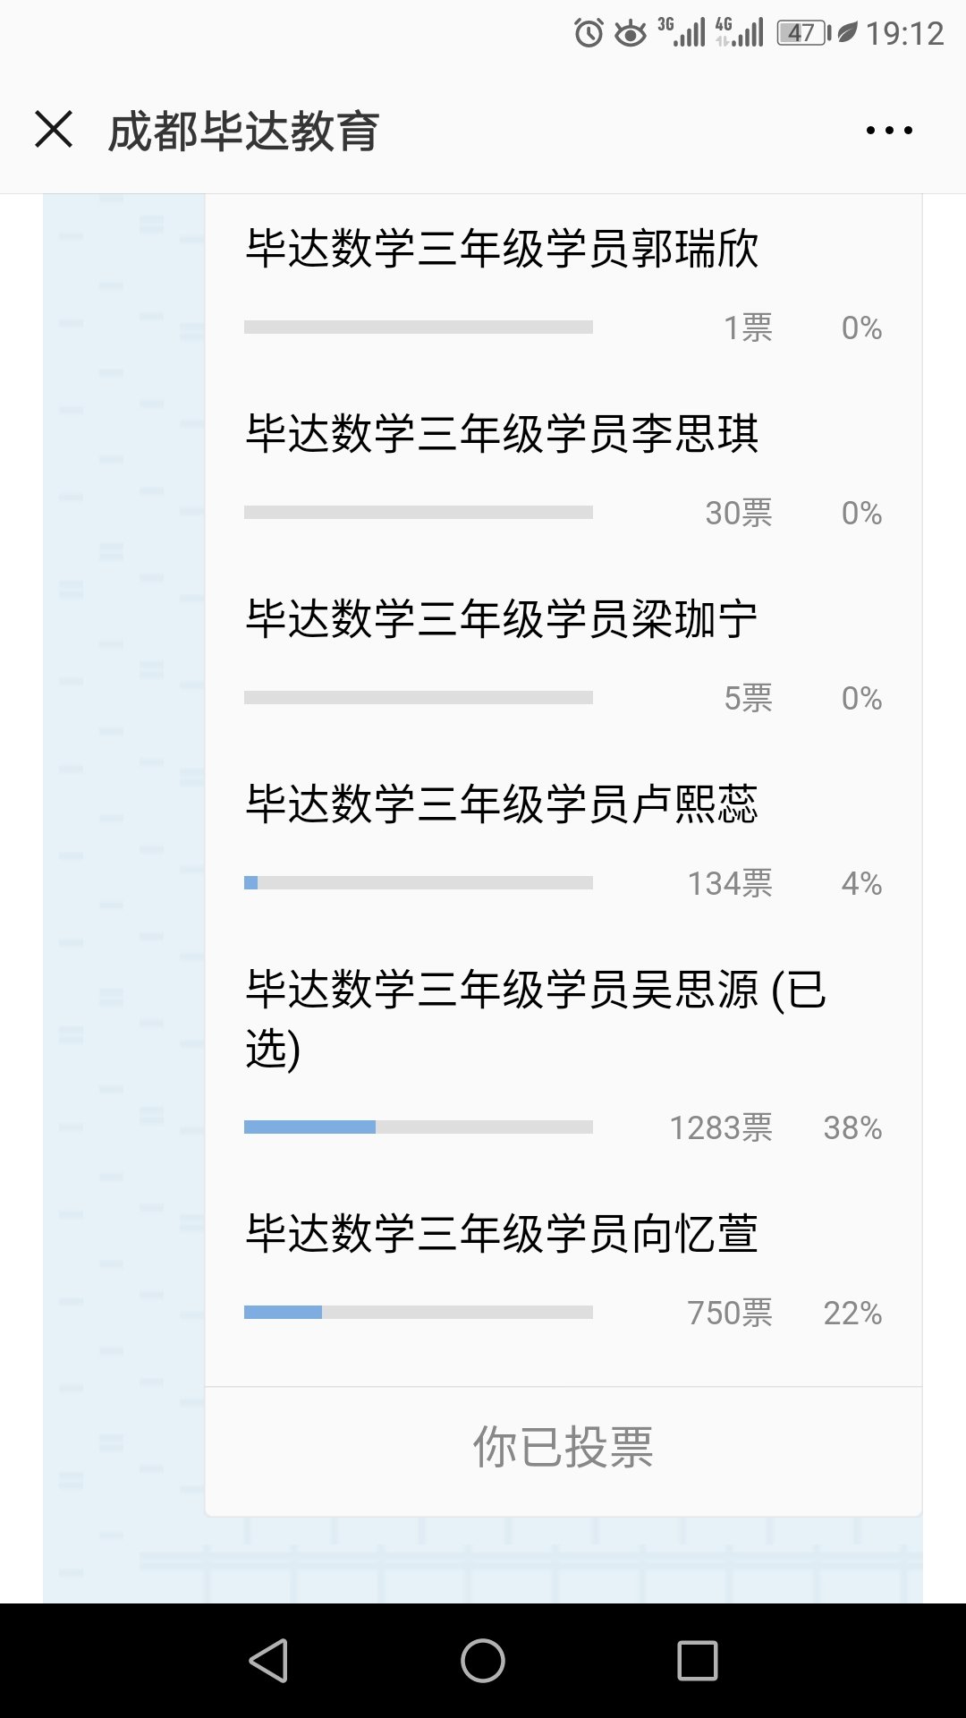Tap the 1283票 vote count
The width and height of the screenshot is (966, 1718).
click(x=721, y=1128)
